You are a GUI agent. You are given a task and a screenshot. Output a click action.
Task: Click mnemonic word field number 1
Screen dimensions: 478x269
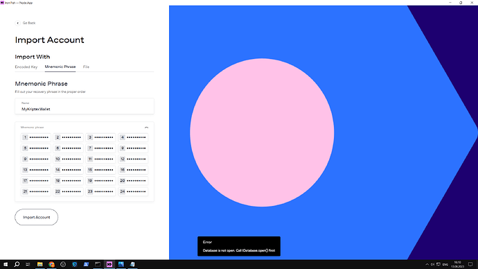(x=35, y=137)
